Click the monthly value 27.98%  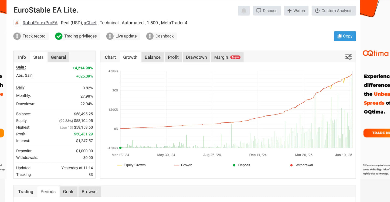pos(87,96)
